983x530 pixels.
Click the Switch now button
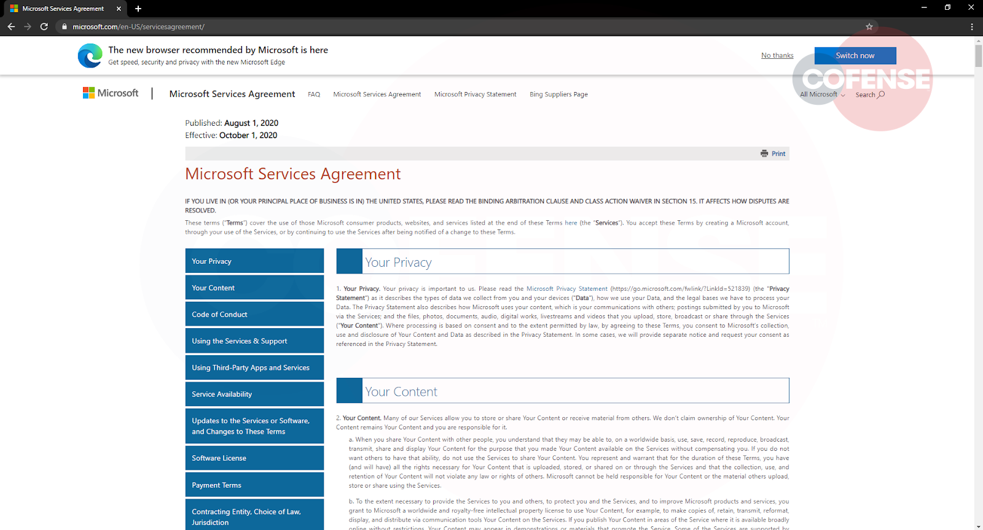pos(855,55)
